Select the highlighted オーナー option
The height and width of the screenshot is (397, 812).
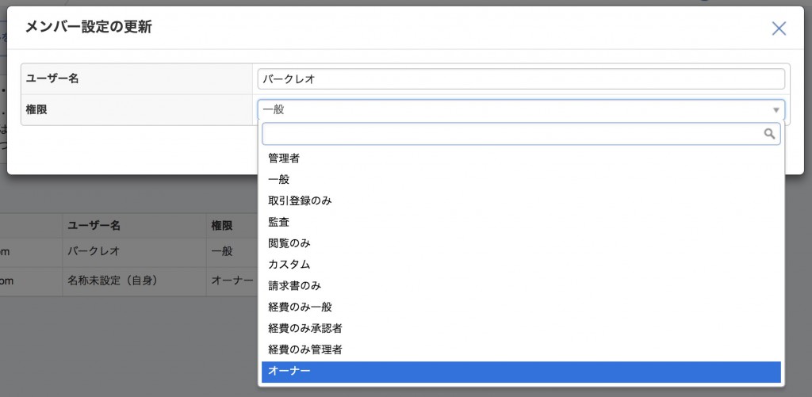pos(521,372)
